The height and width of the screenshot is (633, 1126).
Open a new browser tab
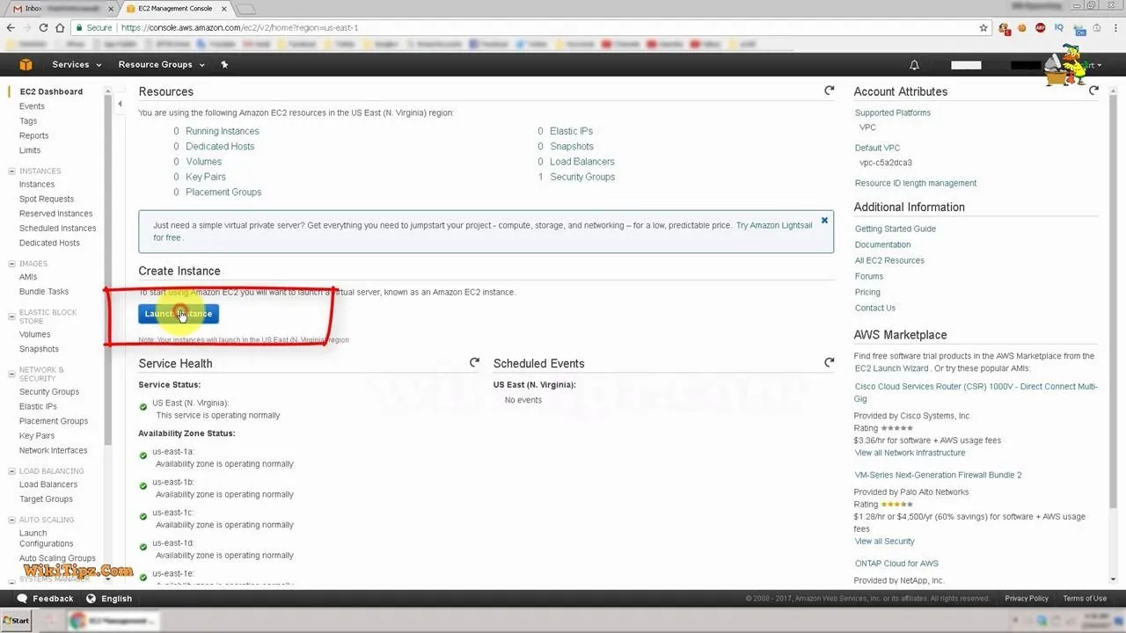(x=245, y=9)
